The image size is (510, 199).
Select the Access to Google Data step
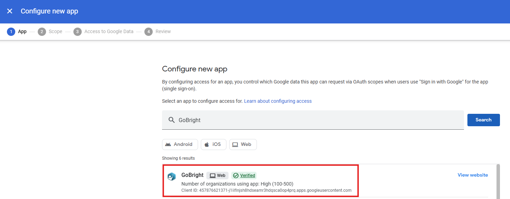click(108, 32)
